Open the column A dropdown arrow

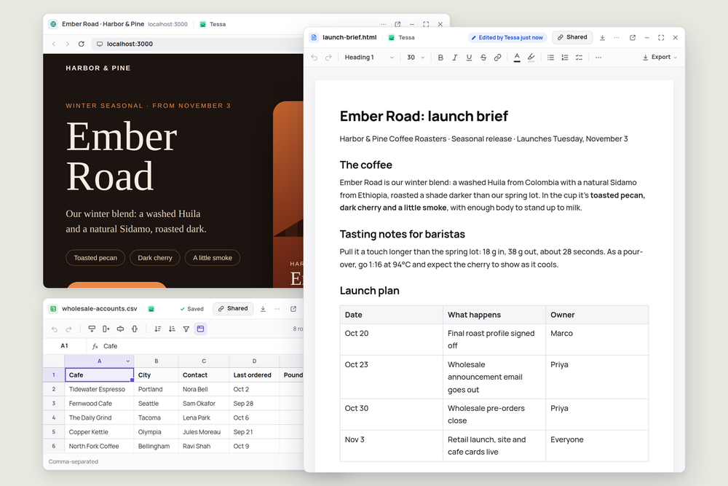(127, 361)
